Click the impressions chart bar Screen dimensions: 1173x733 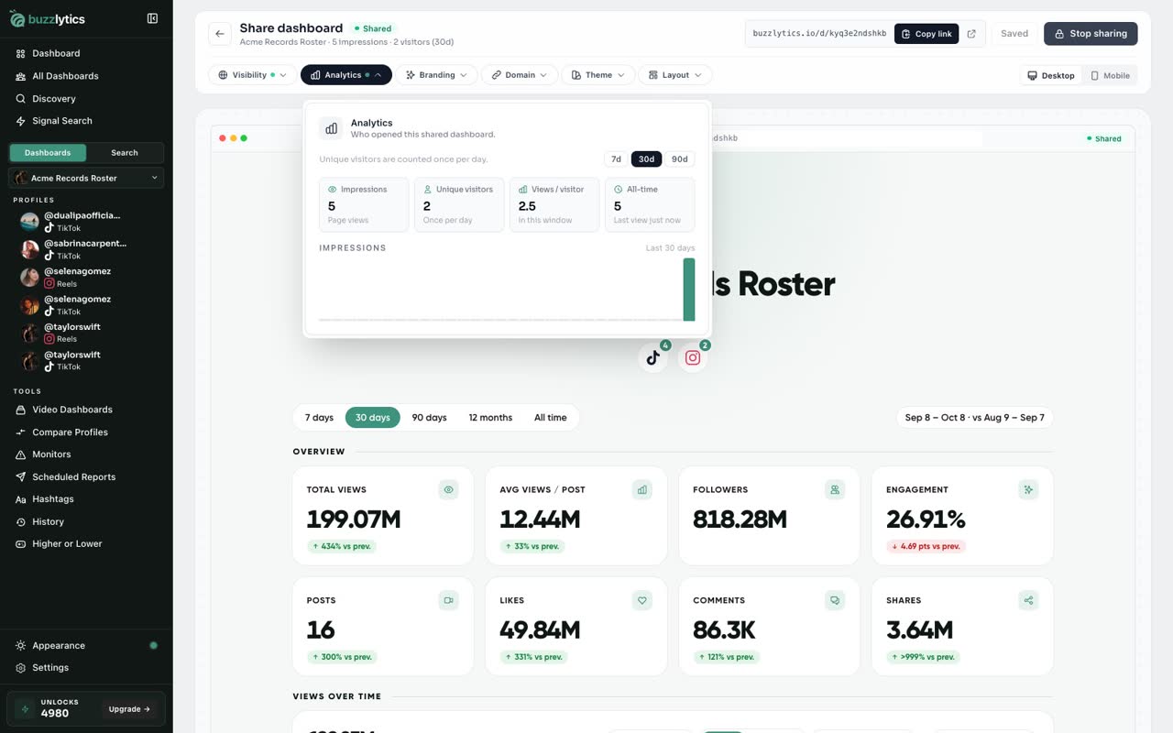(x=689, y=290)
